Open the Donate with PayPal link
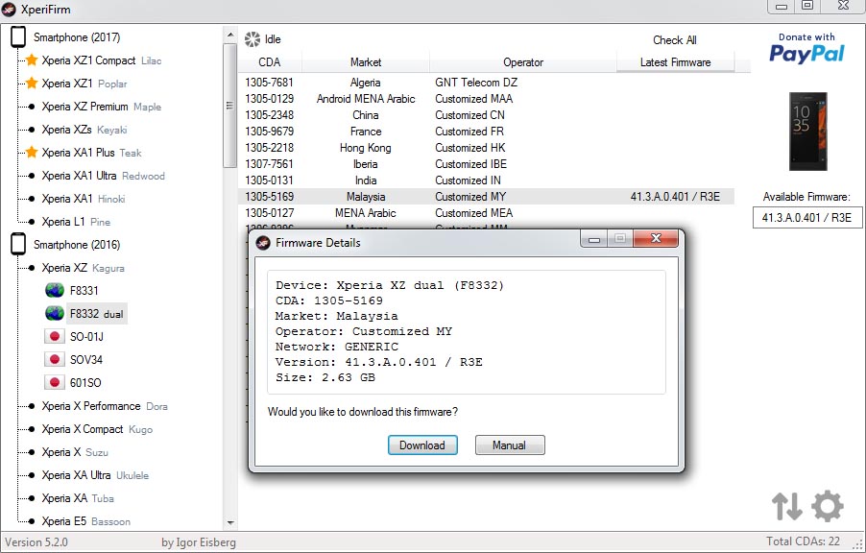 click(806, 48)
